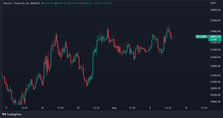The image size is (223, 118).
Task: Click the date label 25 on time axis
Action: point(78,108)
